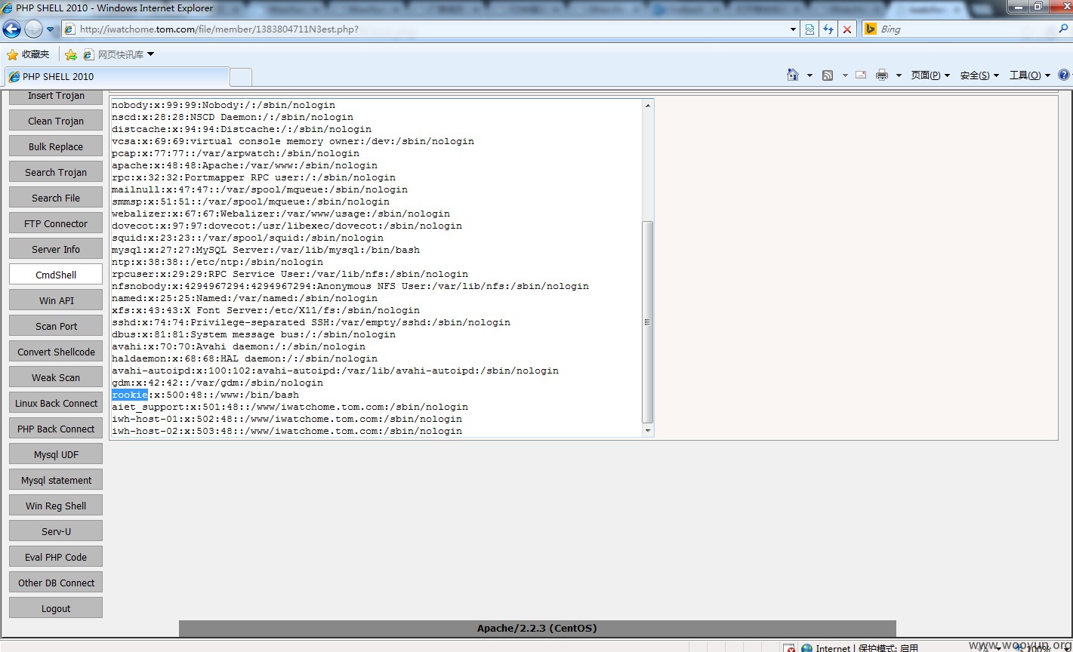Image resolution: width=1073 pixels, height=652 pixels.
Task: Click the iwh-host-02:x:503:48 line
Action: (287, 431)
